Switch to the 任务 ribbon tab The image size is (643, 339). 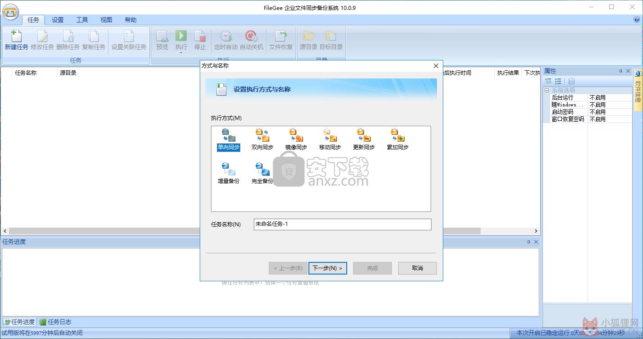click(34, 20)
